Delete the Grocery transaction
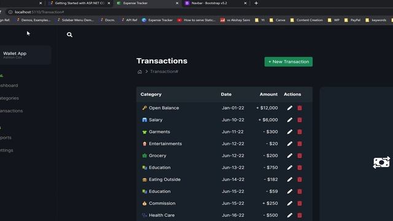 300,155
